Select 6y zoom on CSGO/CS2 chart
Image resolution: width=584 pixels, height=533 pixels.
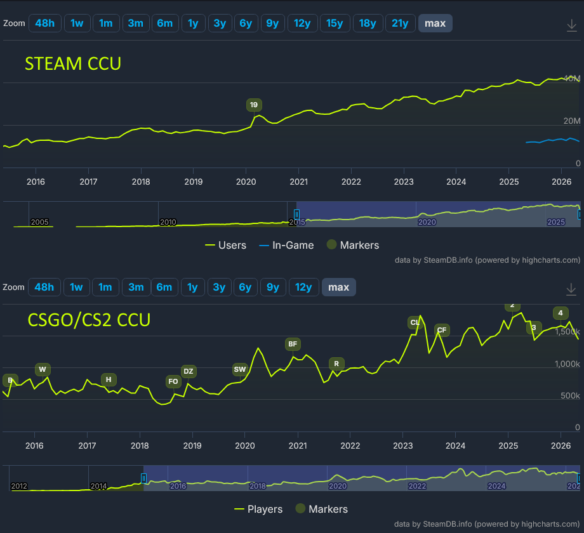point(246,287)
